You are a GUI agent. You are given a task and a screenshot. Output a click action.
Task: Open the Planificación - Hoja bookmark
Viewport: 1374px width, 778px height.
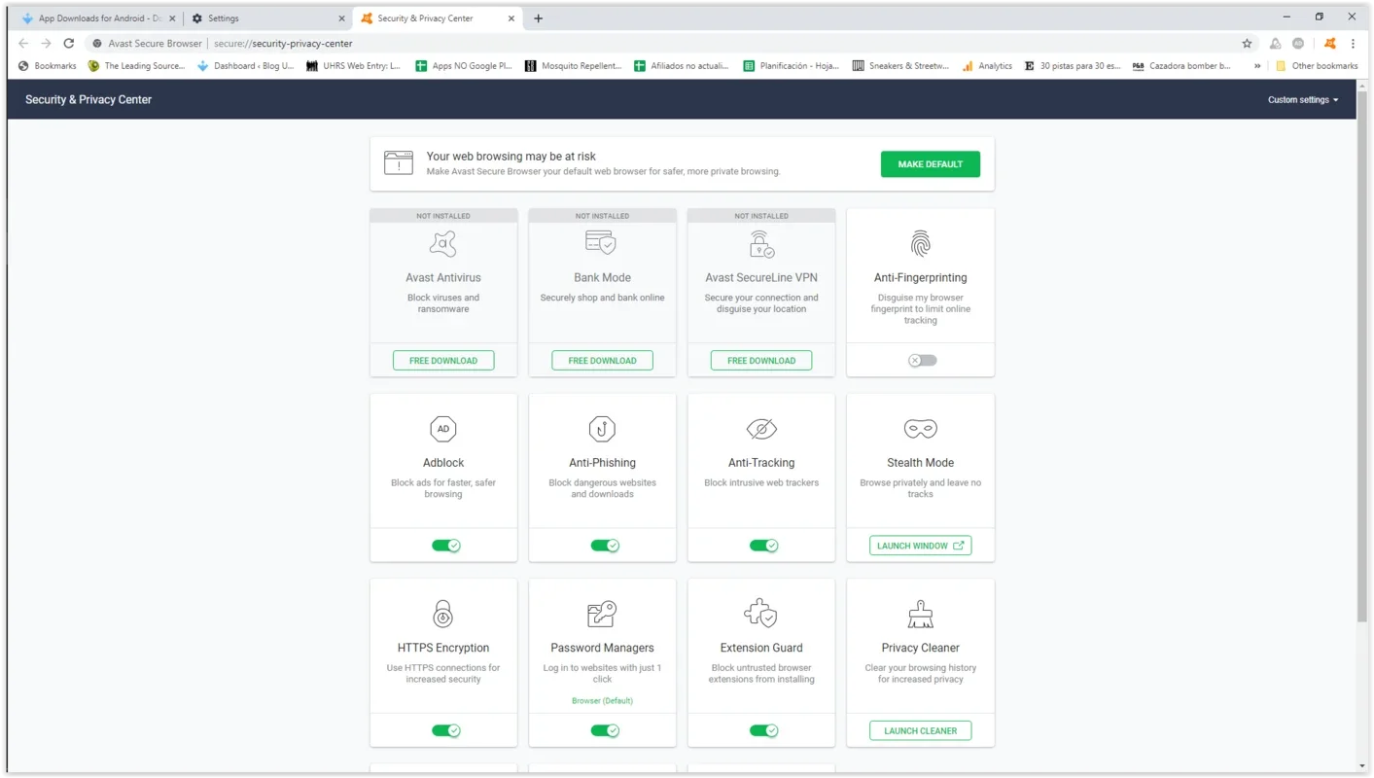pos(791,66)
